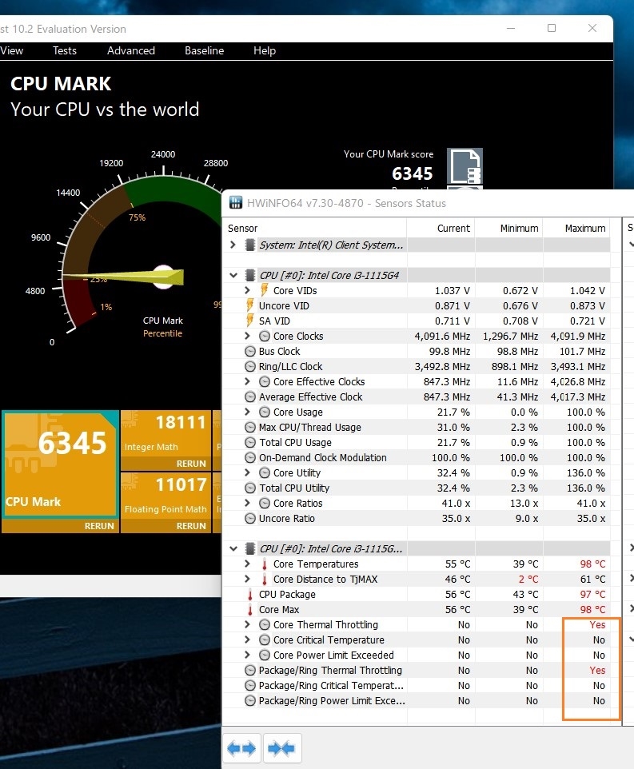Expand the Core Distance to TjMAX row
The width and height of the screenshot is (634, 769).
click(x=248, y=580)
